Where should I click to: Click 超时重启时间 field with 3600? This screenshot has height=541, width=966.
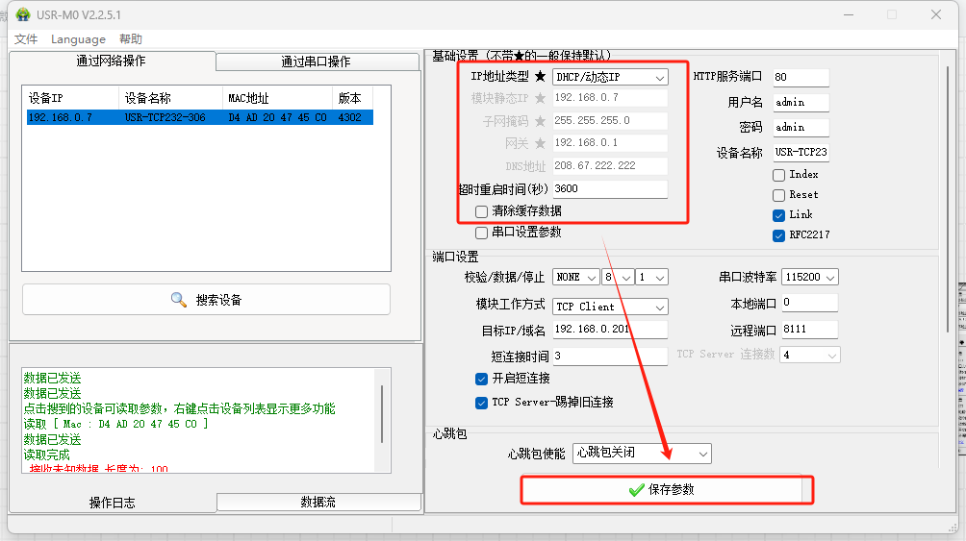coord(610,189)
